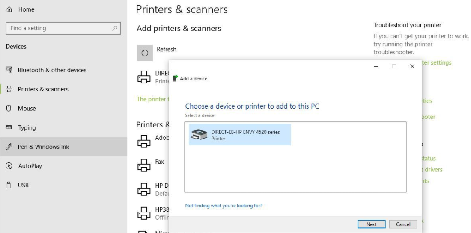Go to Bluetooth & other devices

(x=52, y=70)
